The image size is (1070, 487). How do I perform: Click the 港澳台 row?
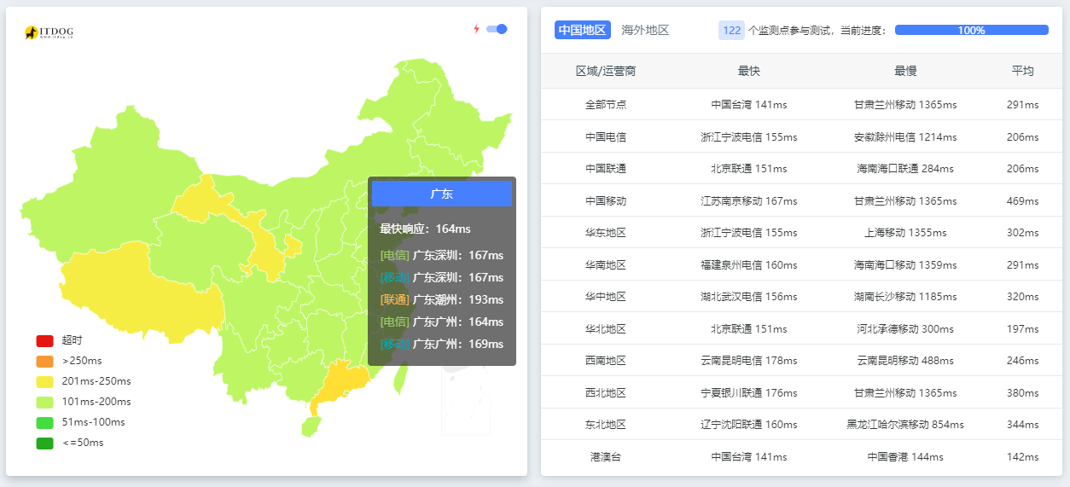[606, 457]
